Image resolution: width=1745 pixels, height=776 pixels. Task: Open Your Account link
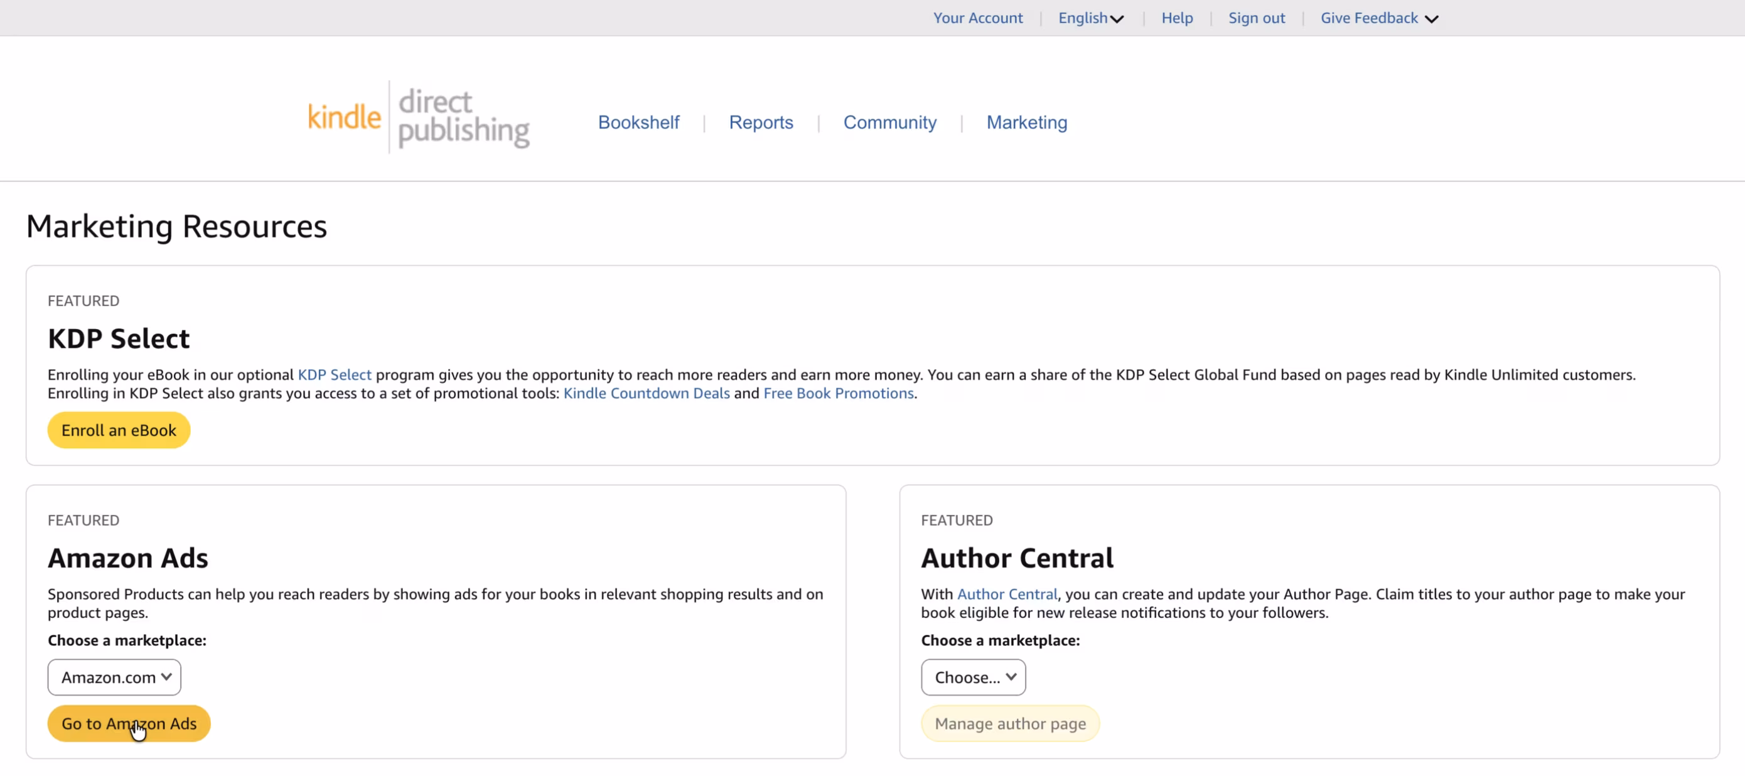pos(977,18)
